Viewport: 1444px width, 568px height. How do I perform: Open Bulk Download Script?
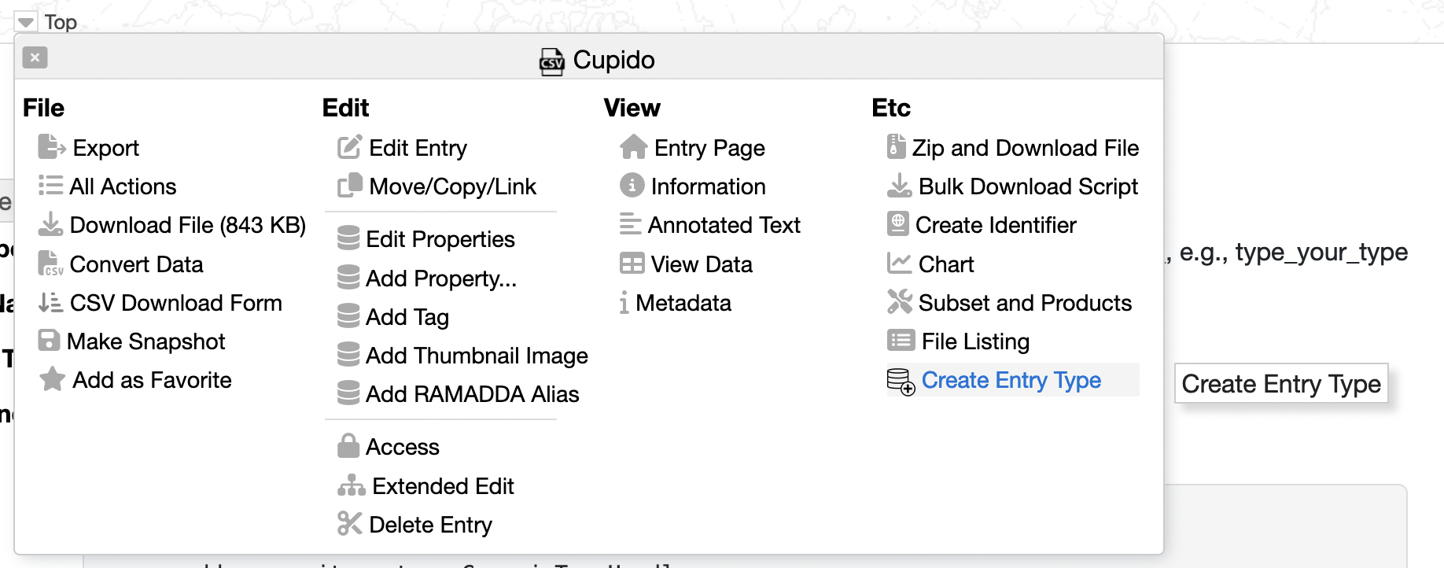pyautogui.click(x=1028, y=186)
